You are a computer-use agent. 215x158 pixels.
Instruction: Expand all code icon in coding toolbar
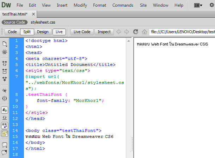(x=5, y=79)
